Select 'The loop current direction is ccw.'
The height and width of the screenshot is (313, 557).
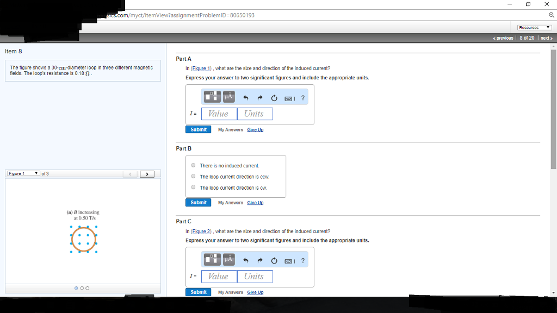coord(193,176)
